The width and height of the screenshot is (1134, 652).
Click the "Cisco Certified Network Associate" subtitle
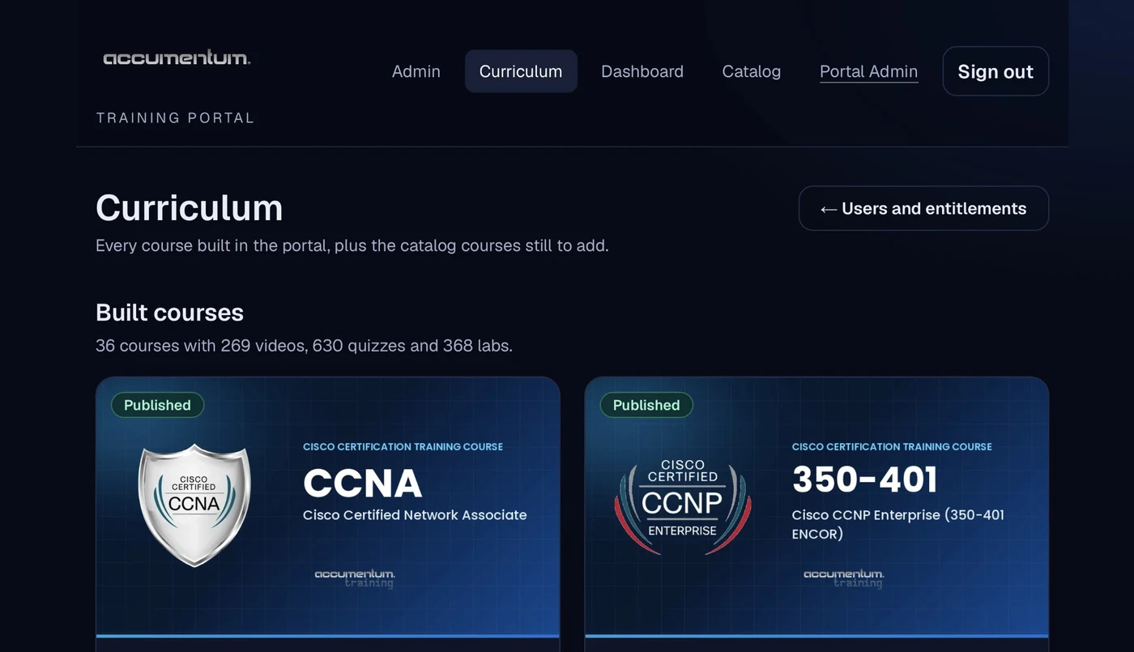415,515
